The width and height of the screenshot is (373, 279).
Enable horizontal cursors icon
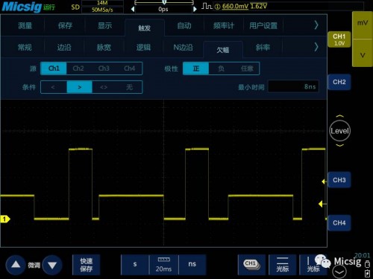pos(283,264)
